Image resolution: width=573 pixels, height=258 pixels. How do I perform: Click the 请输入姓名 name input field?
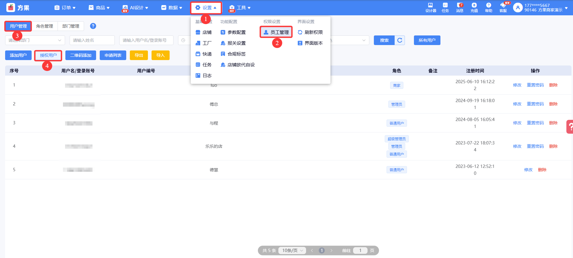(92, 40)
